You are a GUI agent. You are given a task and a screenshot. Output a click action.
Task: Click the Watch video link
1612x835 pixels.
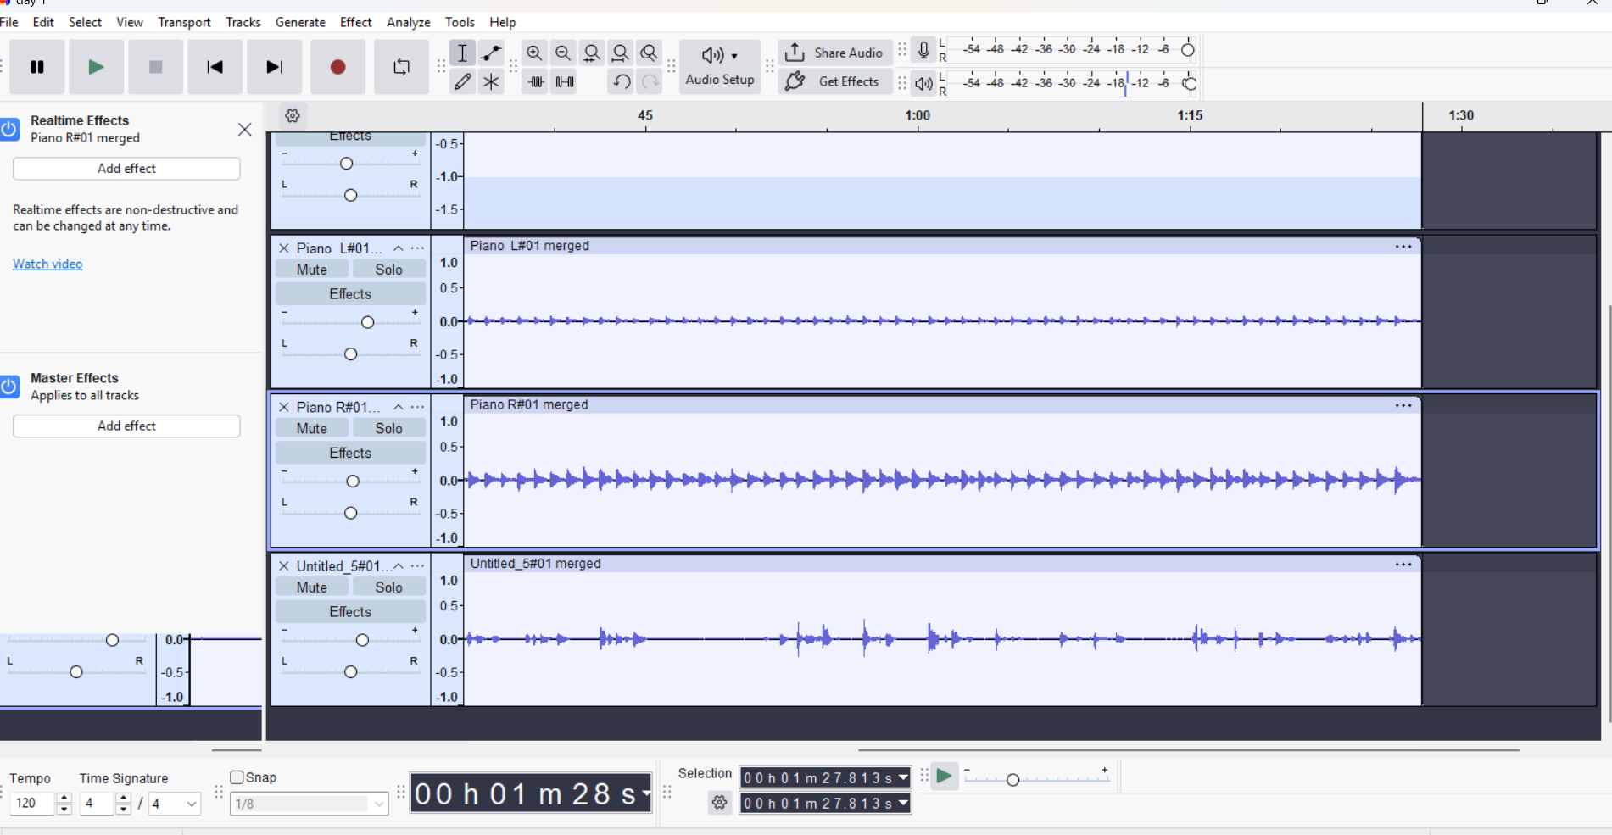(47, 264)
